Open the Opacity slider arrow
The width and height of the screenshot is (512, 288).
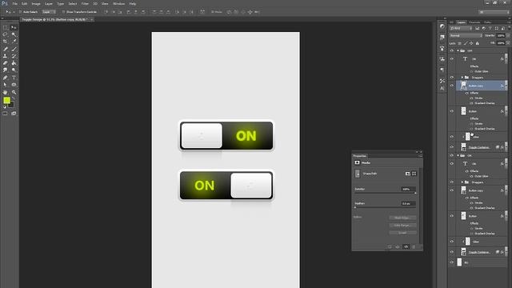[508, 35]
